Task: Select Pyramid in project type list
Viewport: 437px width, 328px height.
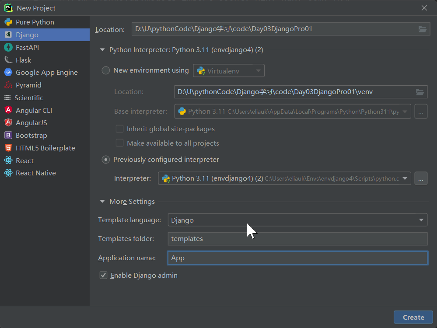Action: (x=45, y=85)
